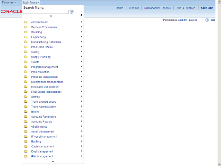Click the Help question mark icon
Image resolution: width=221 pixels, height=166 pixels.
click(x=207, y=20)
